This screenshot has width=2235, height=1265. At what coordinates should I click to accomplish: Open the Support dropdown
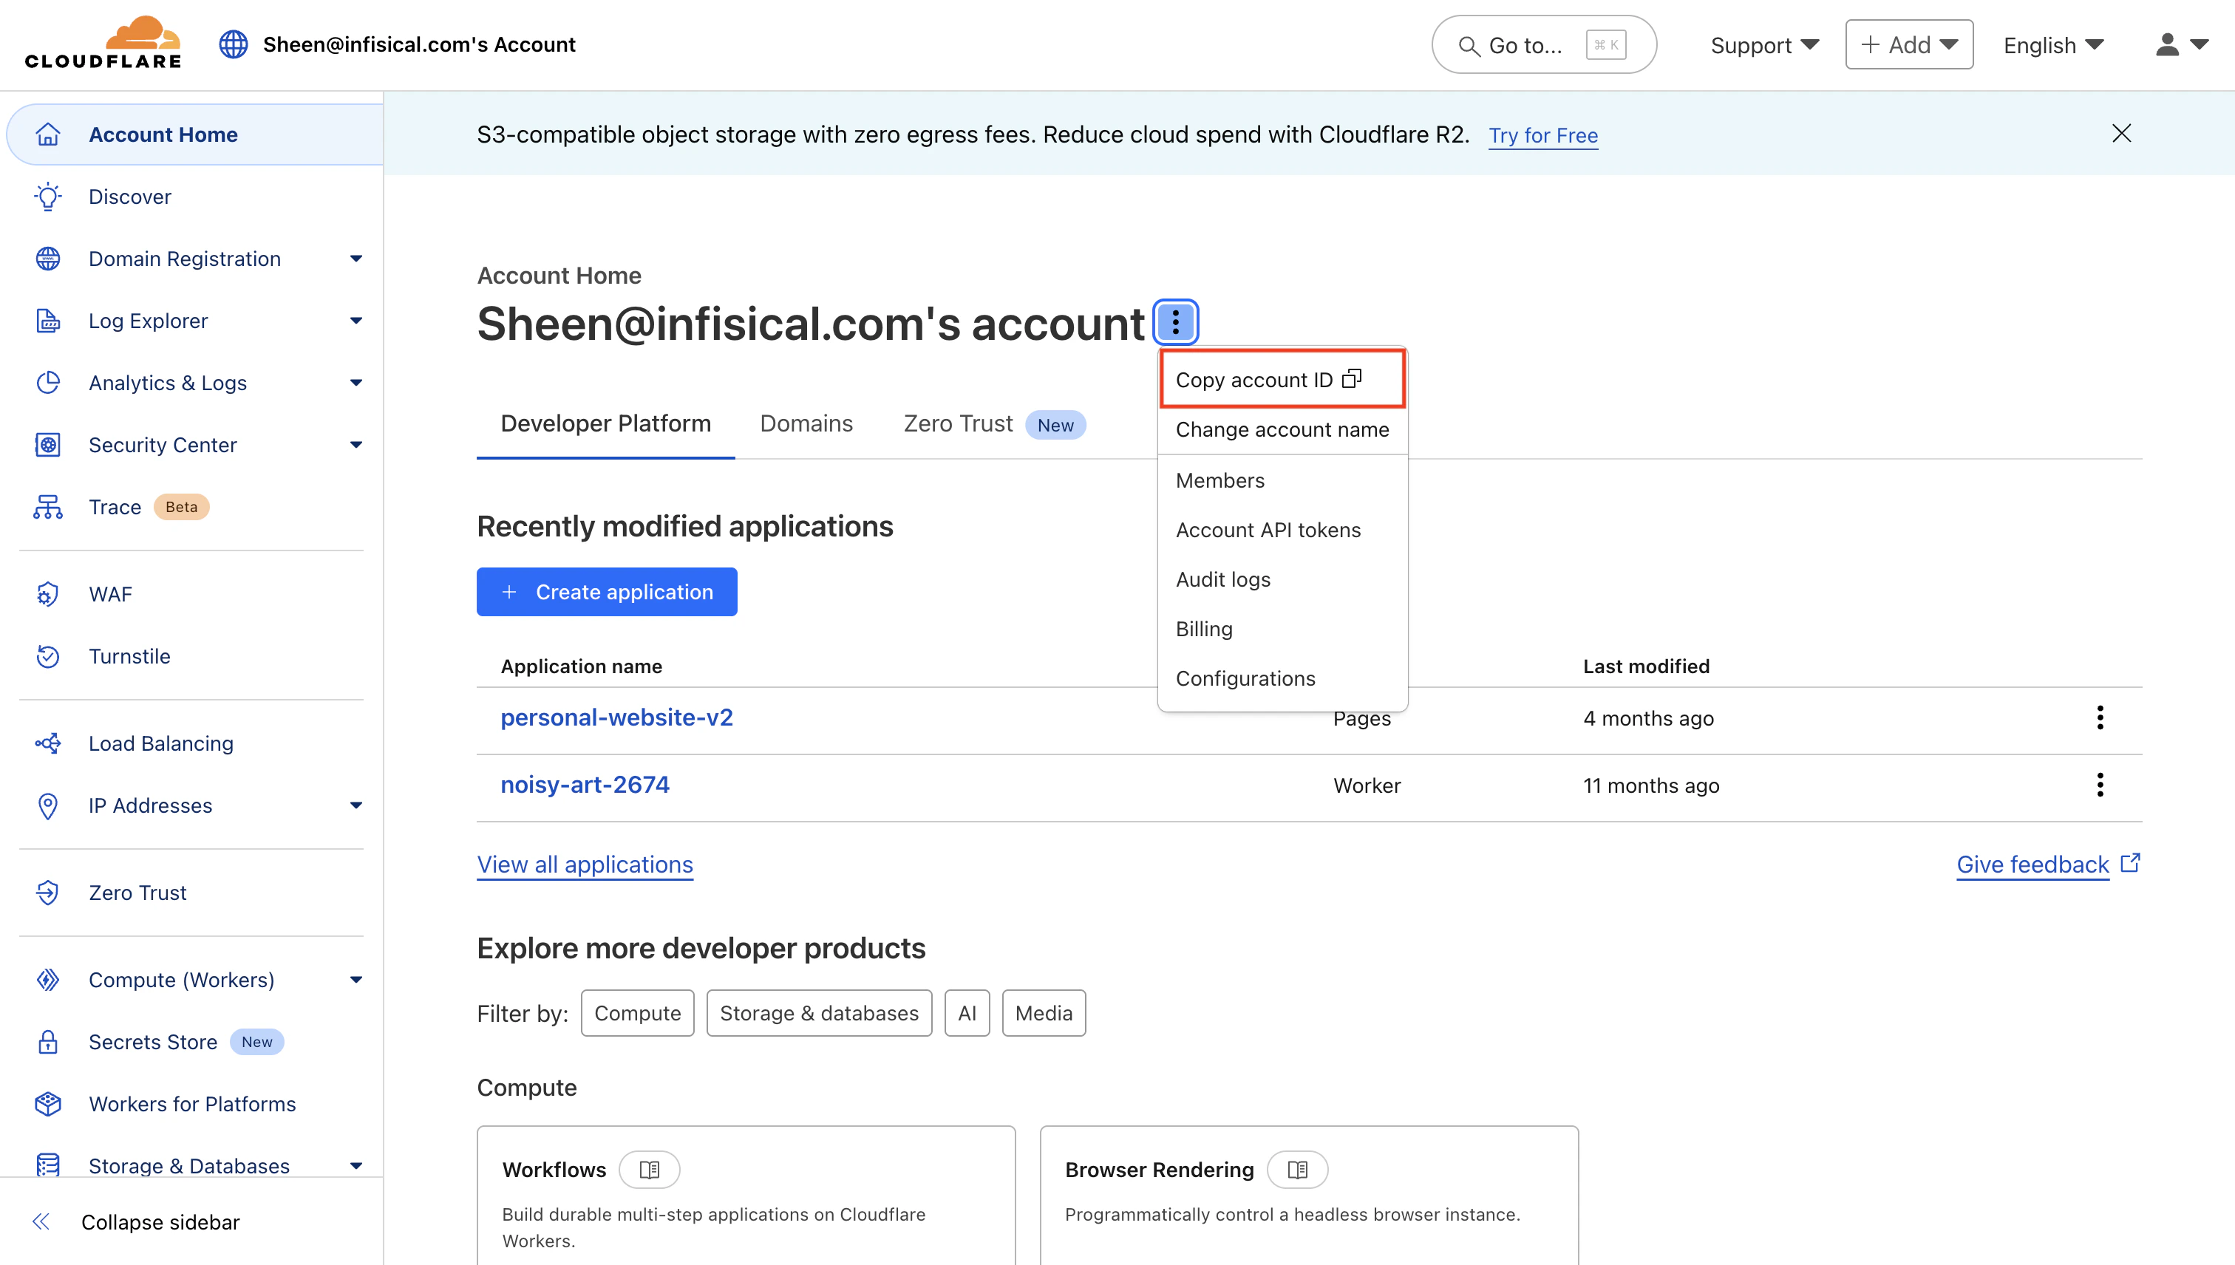(x=1764, y=44)
